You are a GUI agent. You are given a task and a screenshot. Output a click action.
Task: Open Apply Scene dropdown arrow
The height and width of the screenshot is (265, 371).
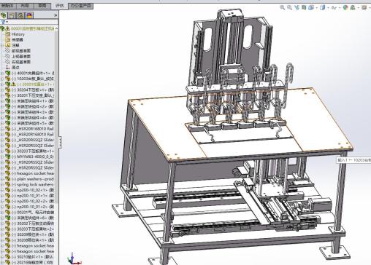point(358,8)
